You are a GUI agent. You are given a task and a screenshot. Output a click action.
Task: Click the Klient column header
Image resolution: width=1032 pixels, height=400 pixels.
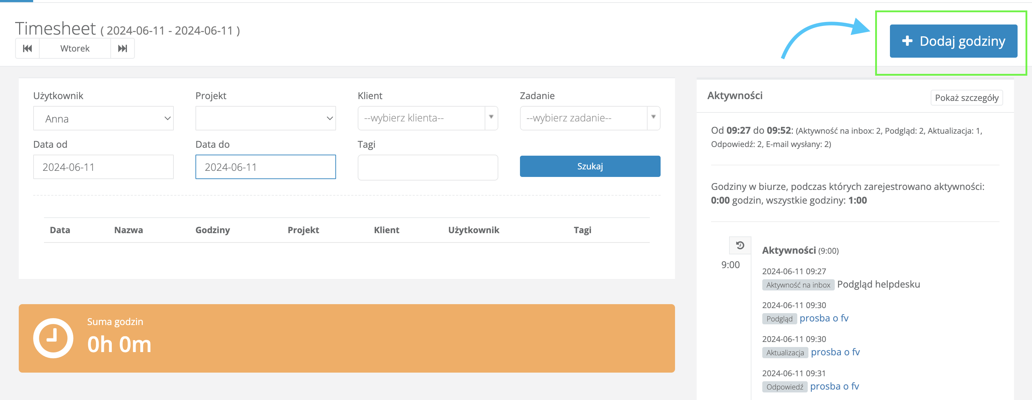click(387, 230)
